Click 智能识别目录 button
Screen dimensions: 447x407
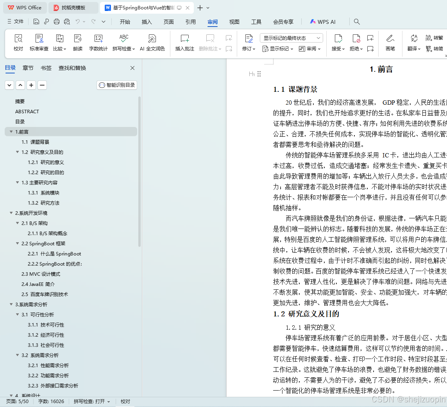[x=116, y=85]
